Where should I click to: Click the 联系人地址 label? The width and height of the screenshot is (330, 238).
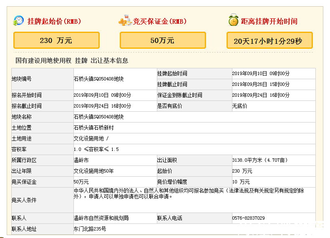24,229
